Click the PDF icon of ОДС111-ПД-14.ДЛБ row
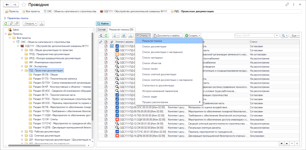306x150 pixels. [106, 136]
